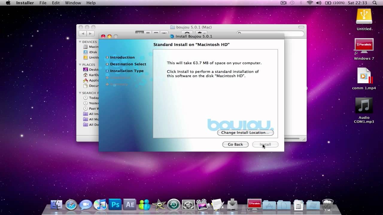Click the Go Back button
Viewport: 383px width, 215px height.
(x=235, y=145)
